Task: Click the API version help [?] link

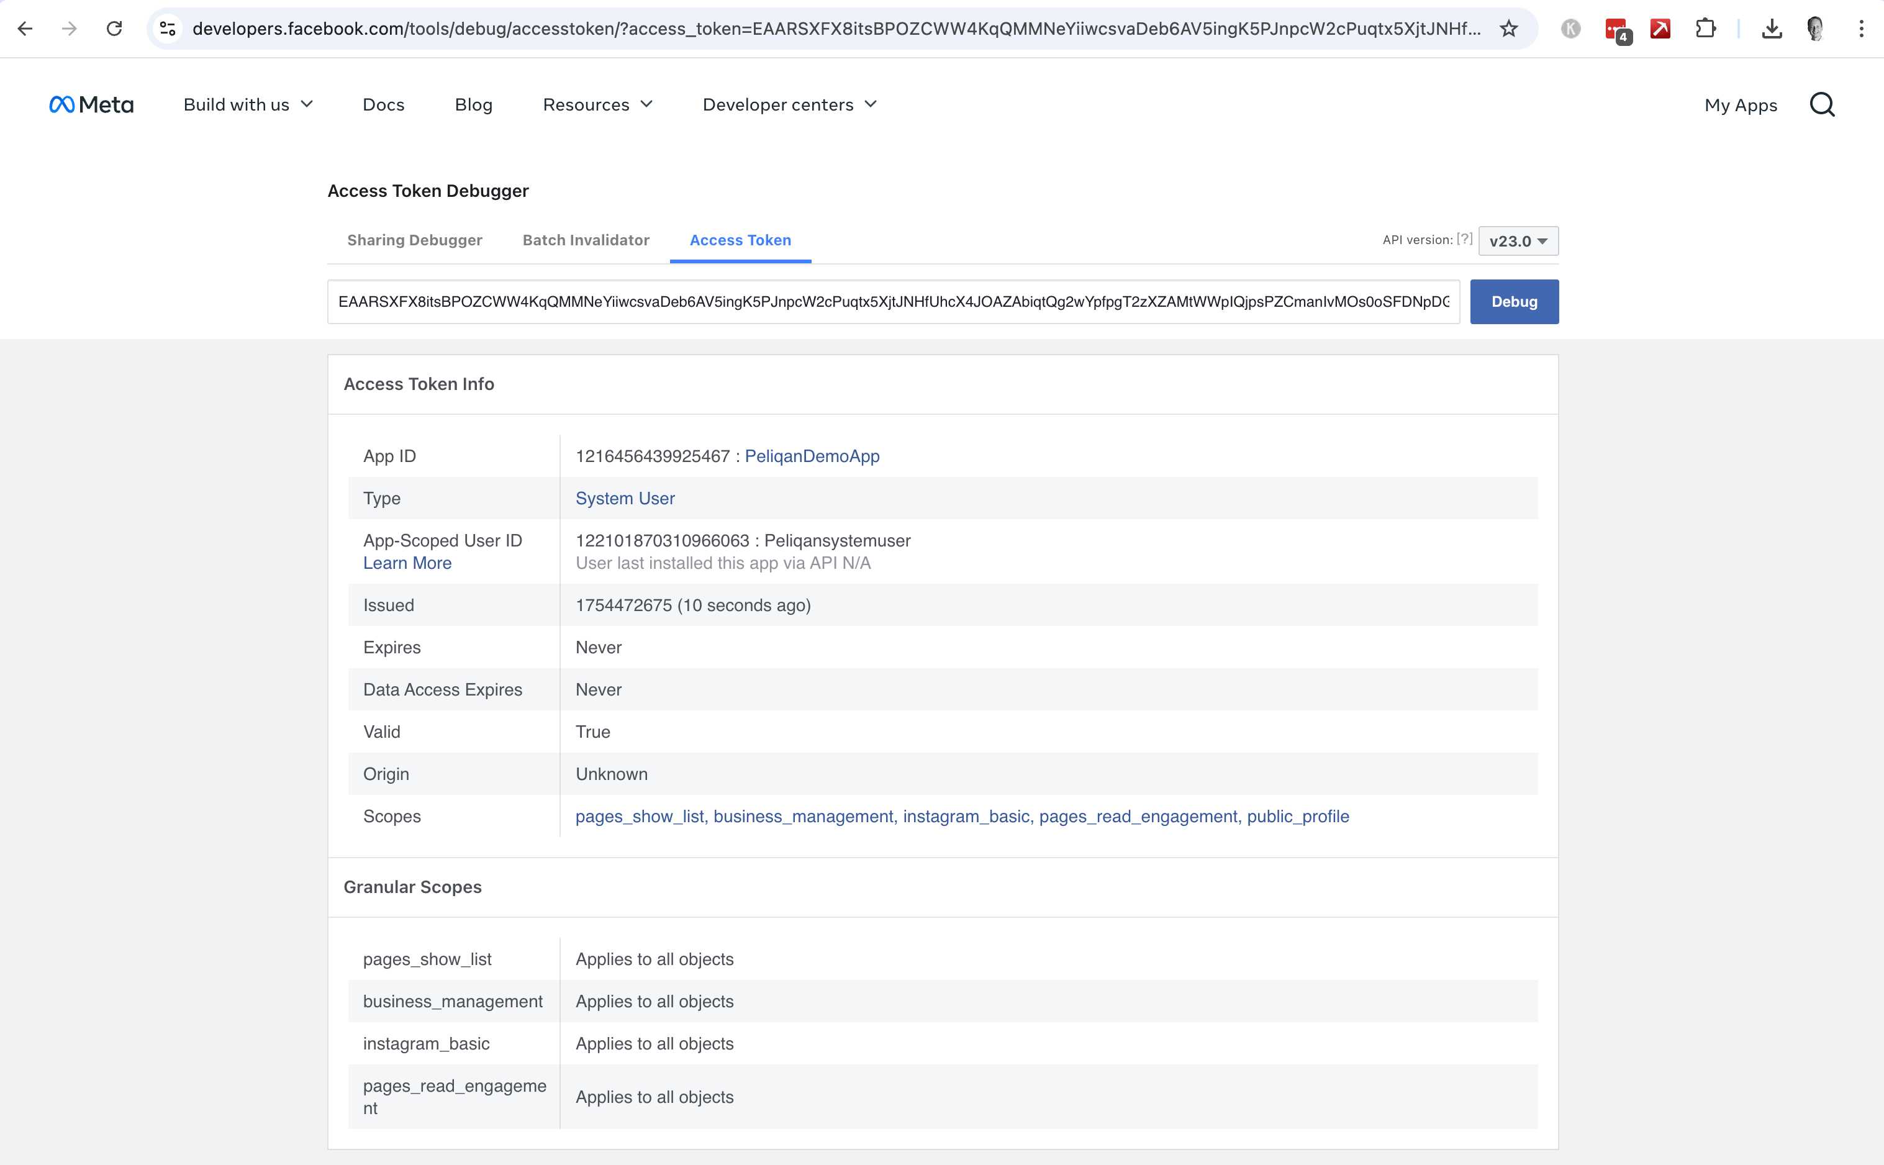Action: tap(1464, 239)
